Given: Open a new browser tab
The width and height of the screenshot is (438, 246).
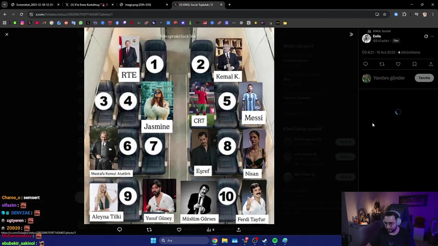Looking at the screenshot, I should tap(229, 5).
